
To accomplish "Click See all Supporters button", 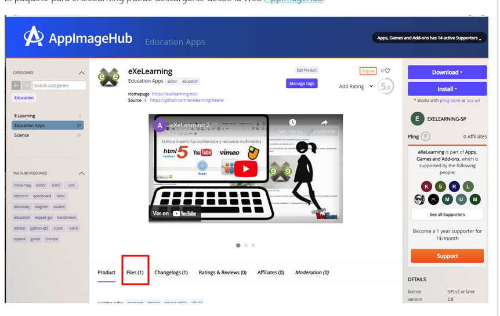I will click(x=447, y=215).
